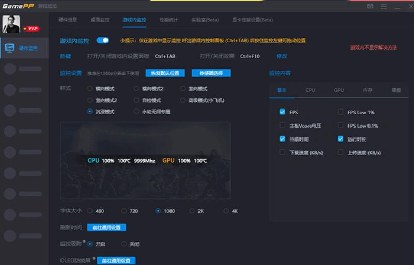Select the 硬件监控 sidebar icon
This screenshot has width=414, height=265.
coord(10,48)
